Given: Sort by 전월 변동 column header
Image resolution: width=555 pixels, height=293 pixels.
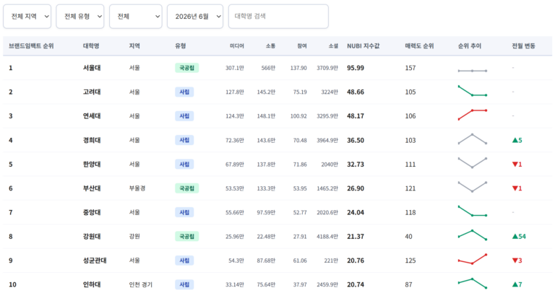Looking at the screenshot, I should pos(523,46).
